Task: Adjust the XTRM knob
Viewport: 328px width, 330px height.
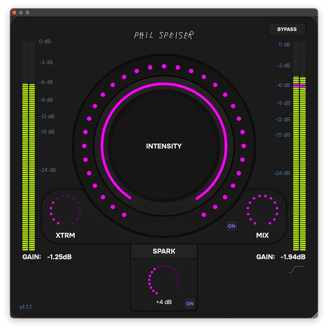Action: point(65,210)
